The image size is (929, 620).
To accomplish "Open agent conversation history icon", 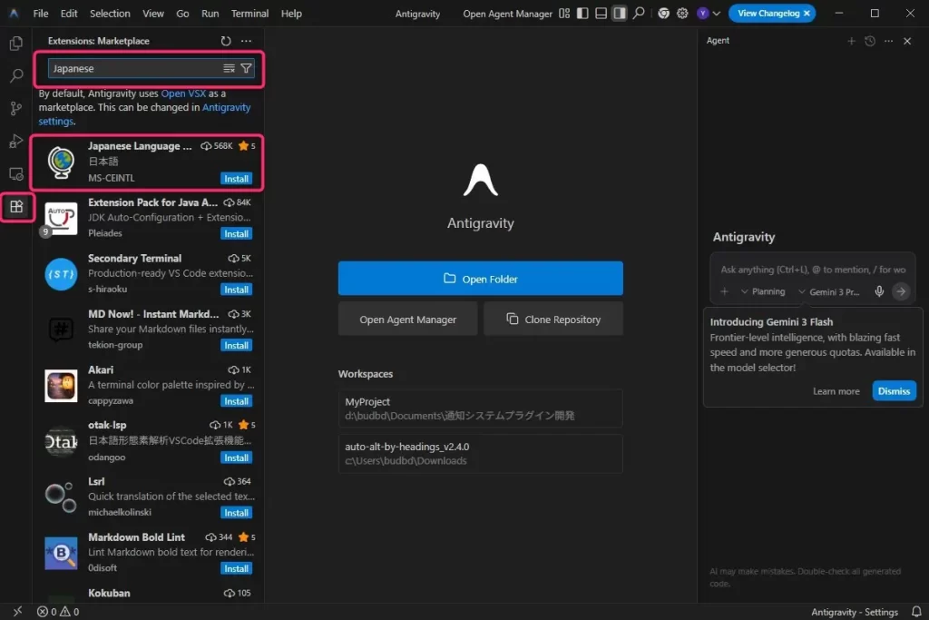I will coord(870,41).
